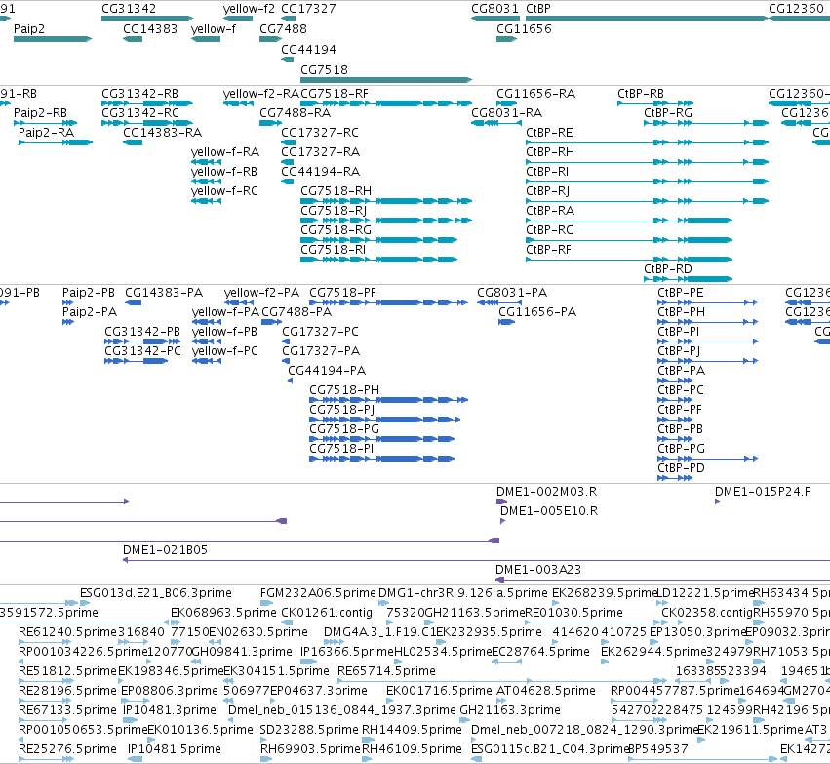Viewport: 830px width, 764px height.
Task: Click transcript yellow-f-RB
Action: click(224, 172)
